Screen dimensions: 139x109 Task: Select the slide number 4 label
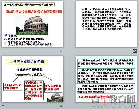point(134,106)
